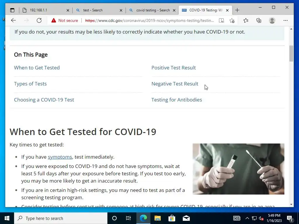
Task: Open the Windows Start menu
Action: (7, 218)
